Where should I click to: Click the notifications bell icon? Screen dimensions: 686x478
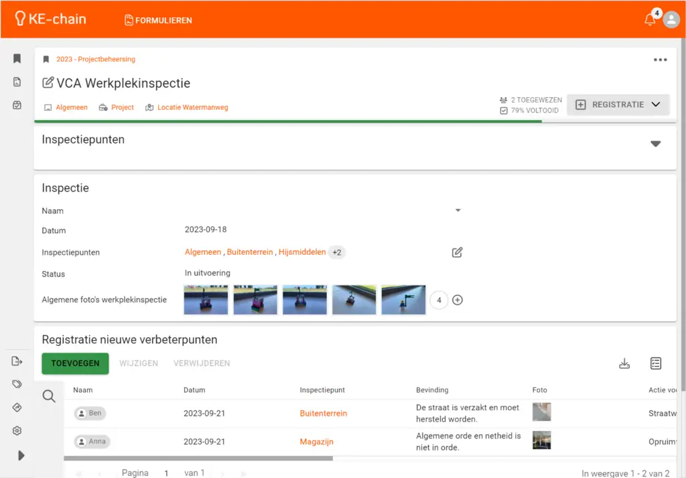(x=649, y=20)
